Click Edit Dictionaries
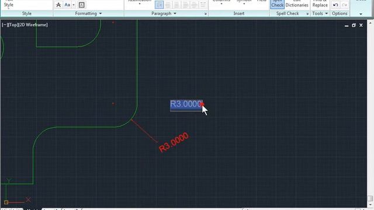Viewport: 374px width, 210px height. 297,4
